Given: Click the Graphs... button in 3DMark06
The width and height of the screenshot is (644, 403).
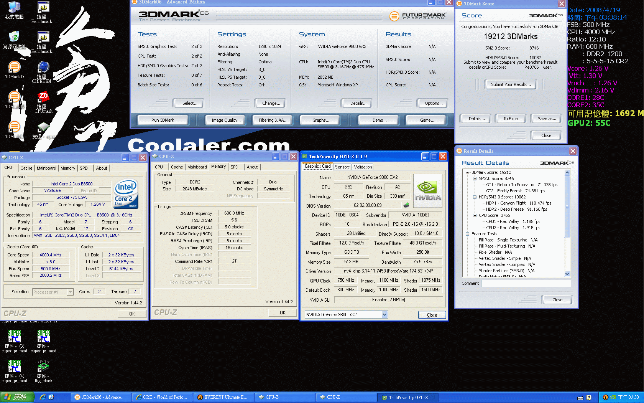Looking at the screenshot, I should [321, 120].
